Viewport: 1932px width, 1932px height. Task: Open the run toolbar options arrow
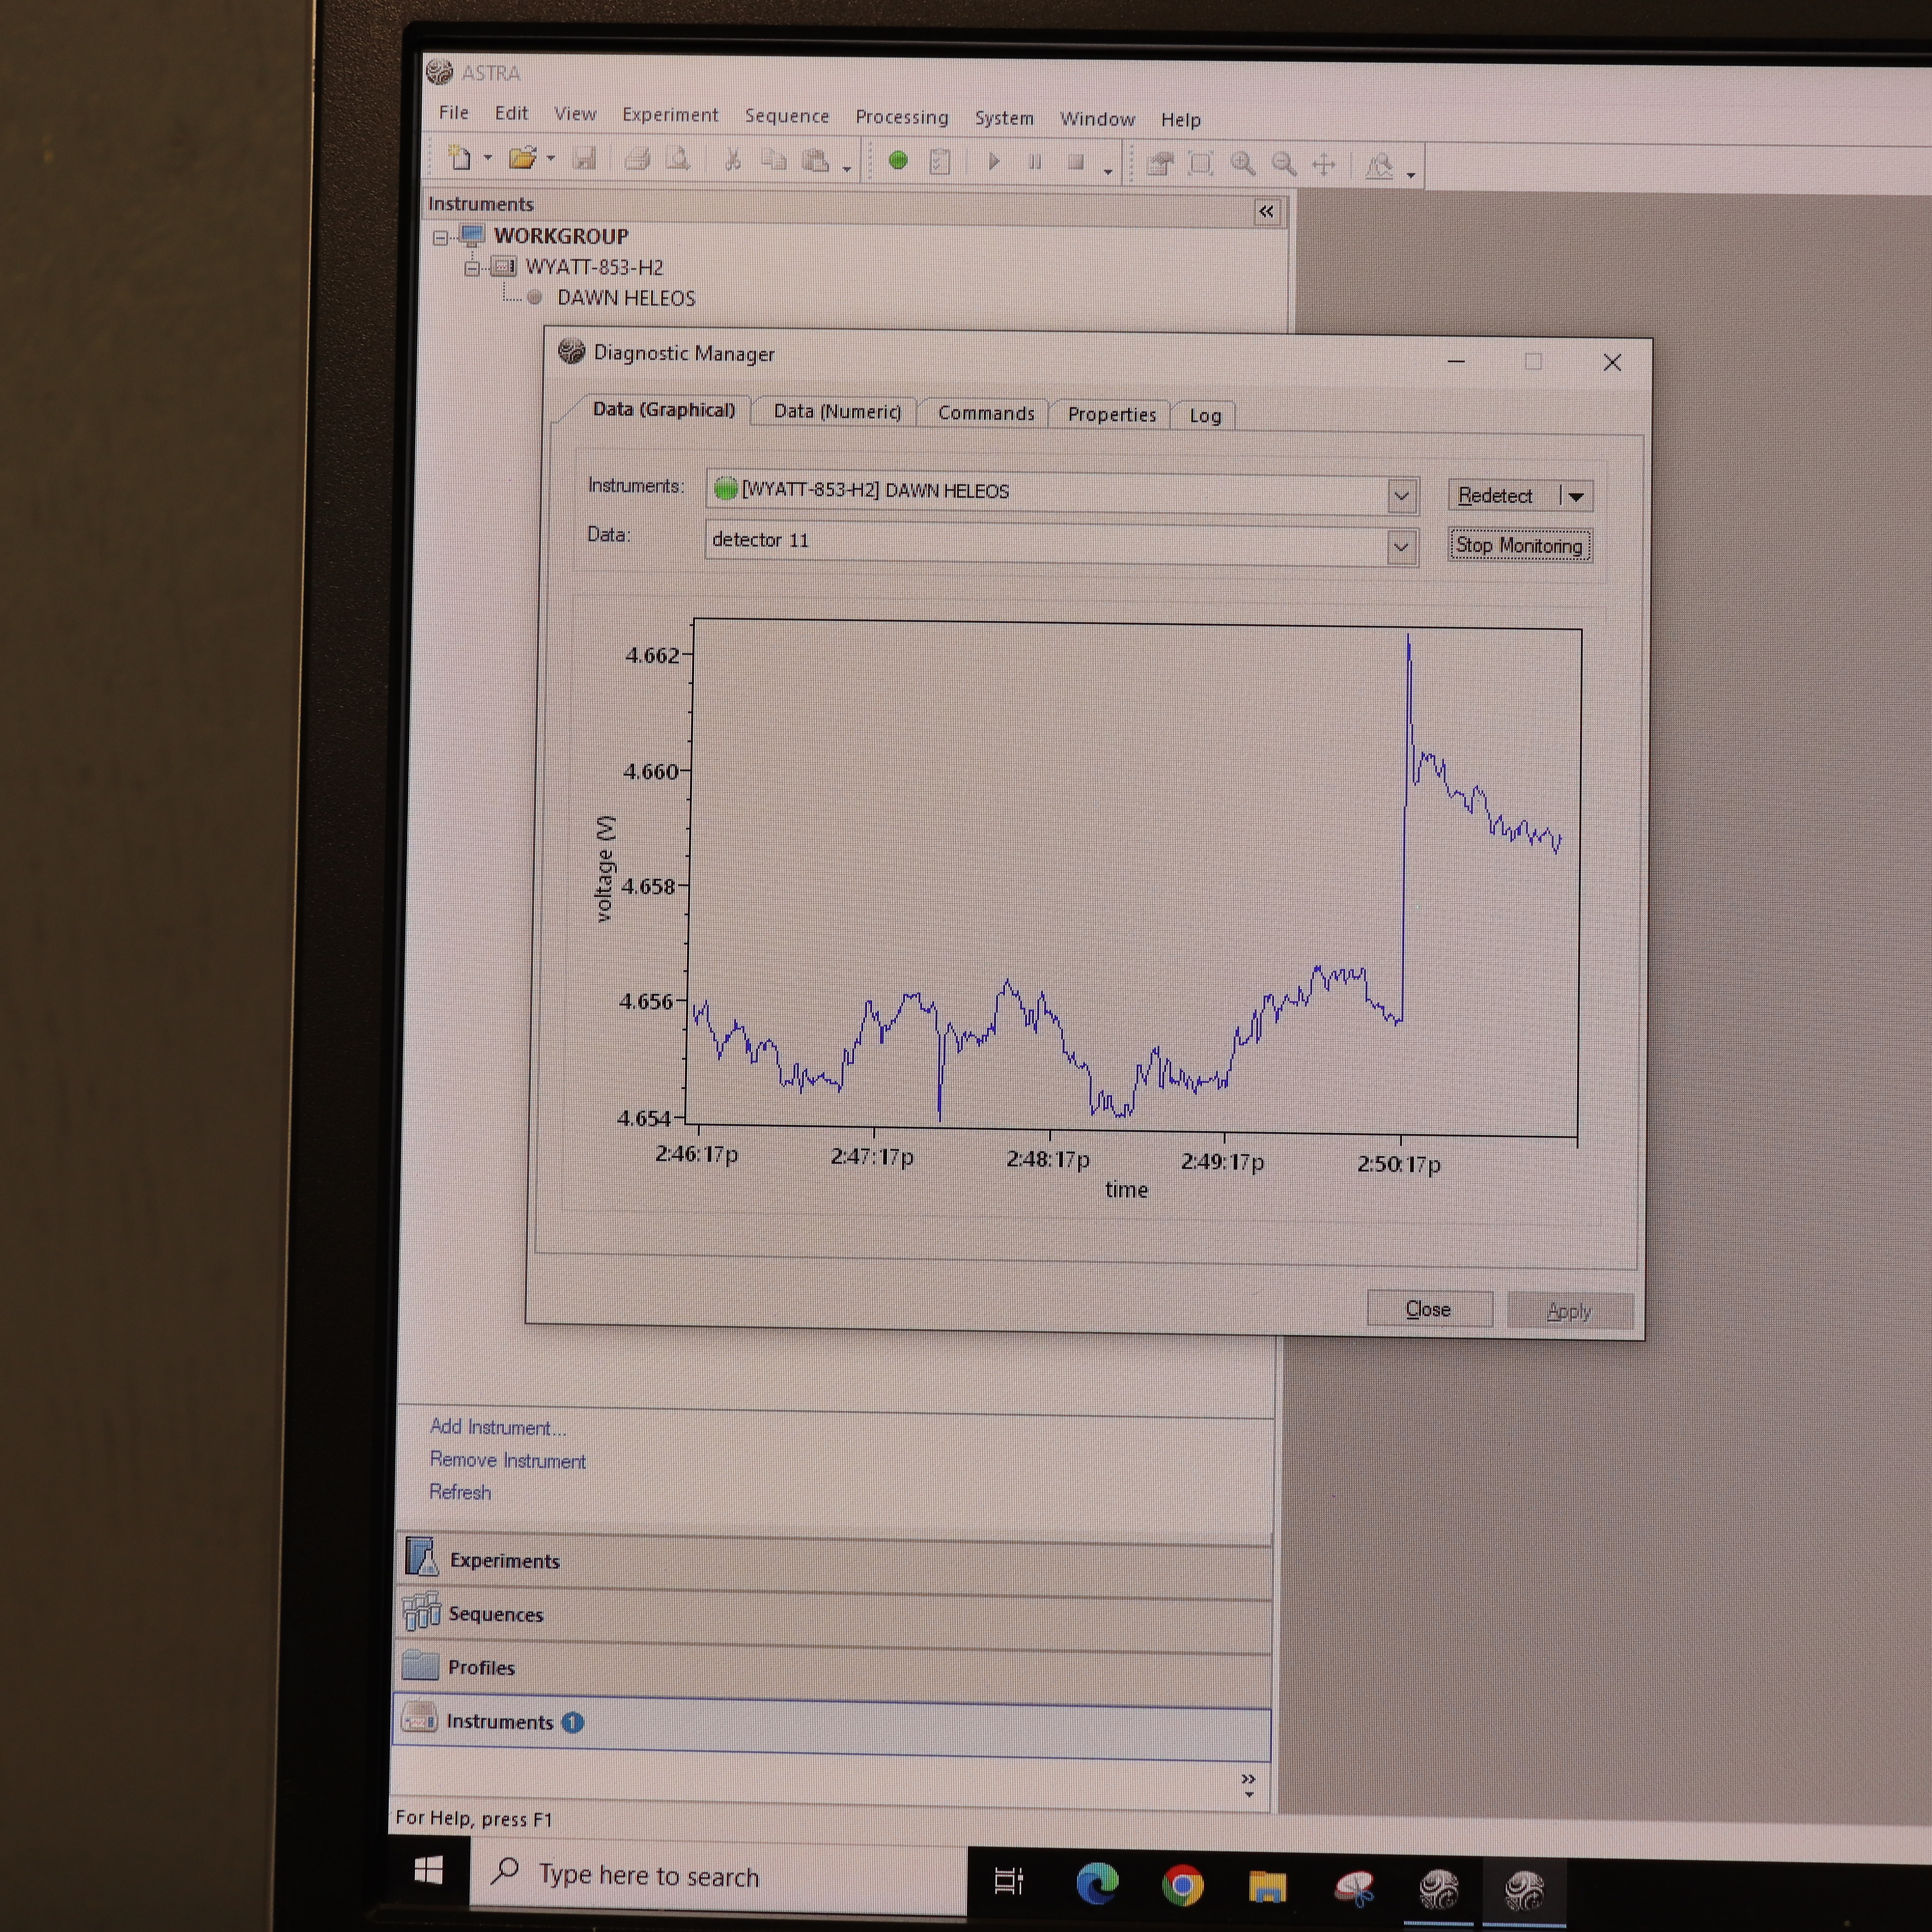(x=1108, y=172)
